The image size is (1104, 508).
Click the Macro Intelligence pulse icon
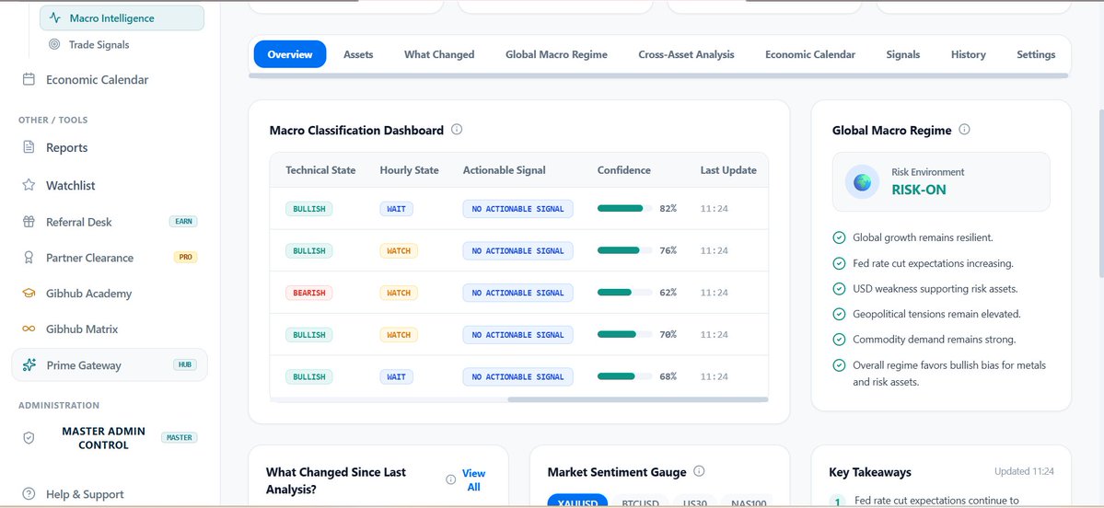[x=55, y=18]
